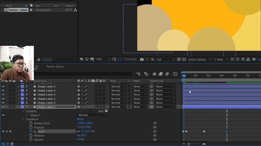Click the timeline zoom-in mountain icon
The image size is (261, 146).
click(x=204, y=144)
